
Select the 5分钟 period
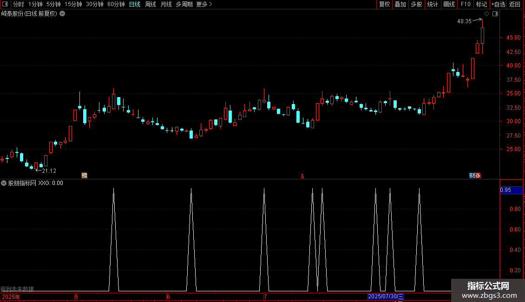[53, 4]
